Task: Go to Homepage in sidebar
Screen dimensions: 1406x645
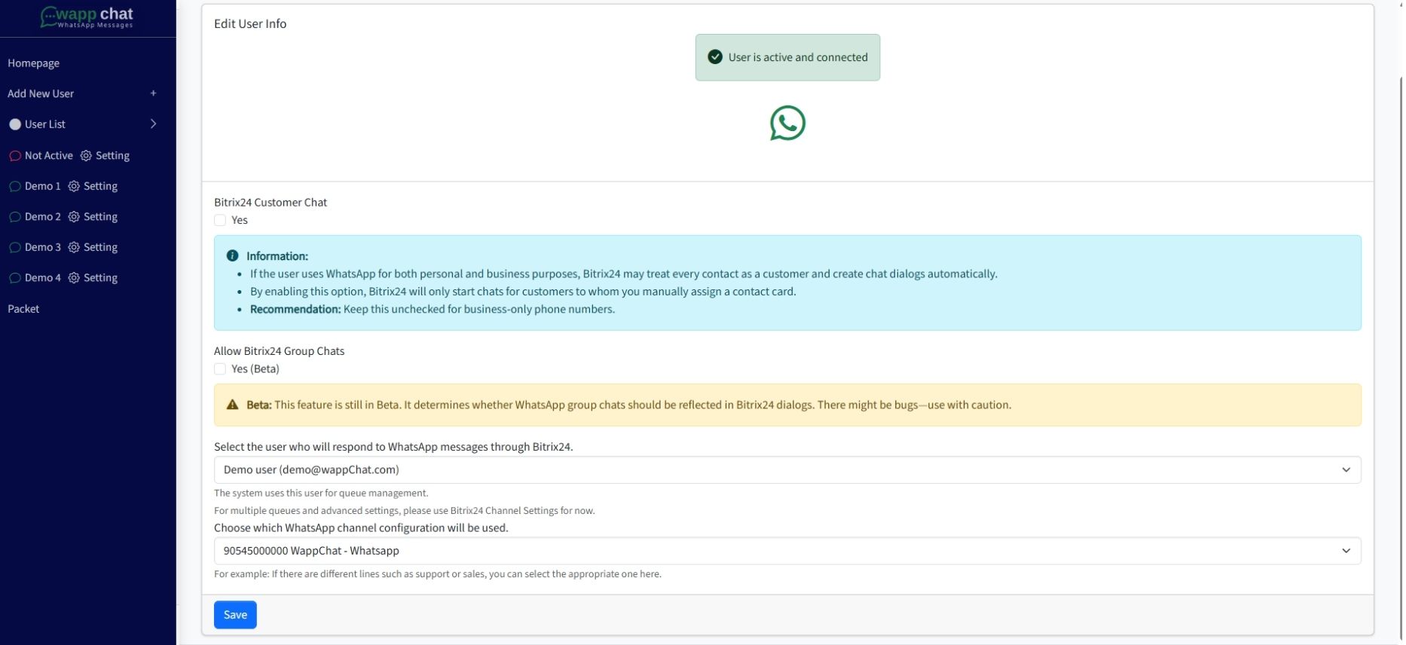Action: 33,63
